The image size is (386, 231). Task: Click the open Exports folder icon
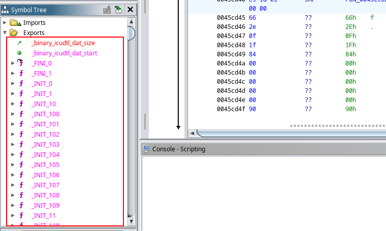tap(14, 33)
